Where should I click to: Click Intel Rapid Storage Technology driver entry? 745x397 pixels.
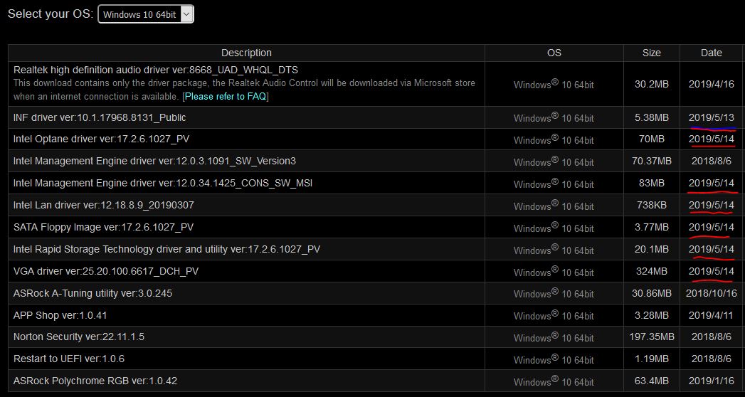click(167, 249)
